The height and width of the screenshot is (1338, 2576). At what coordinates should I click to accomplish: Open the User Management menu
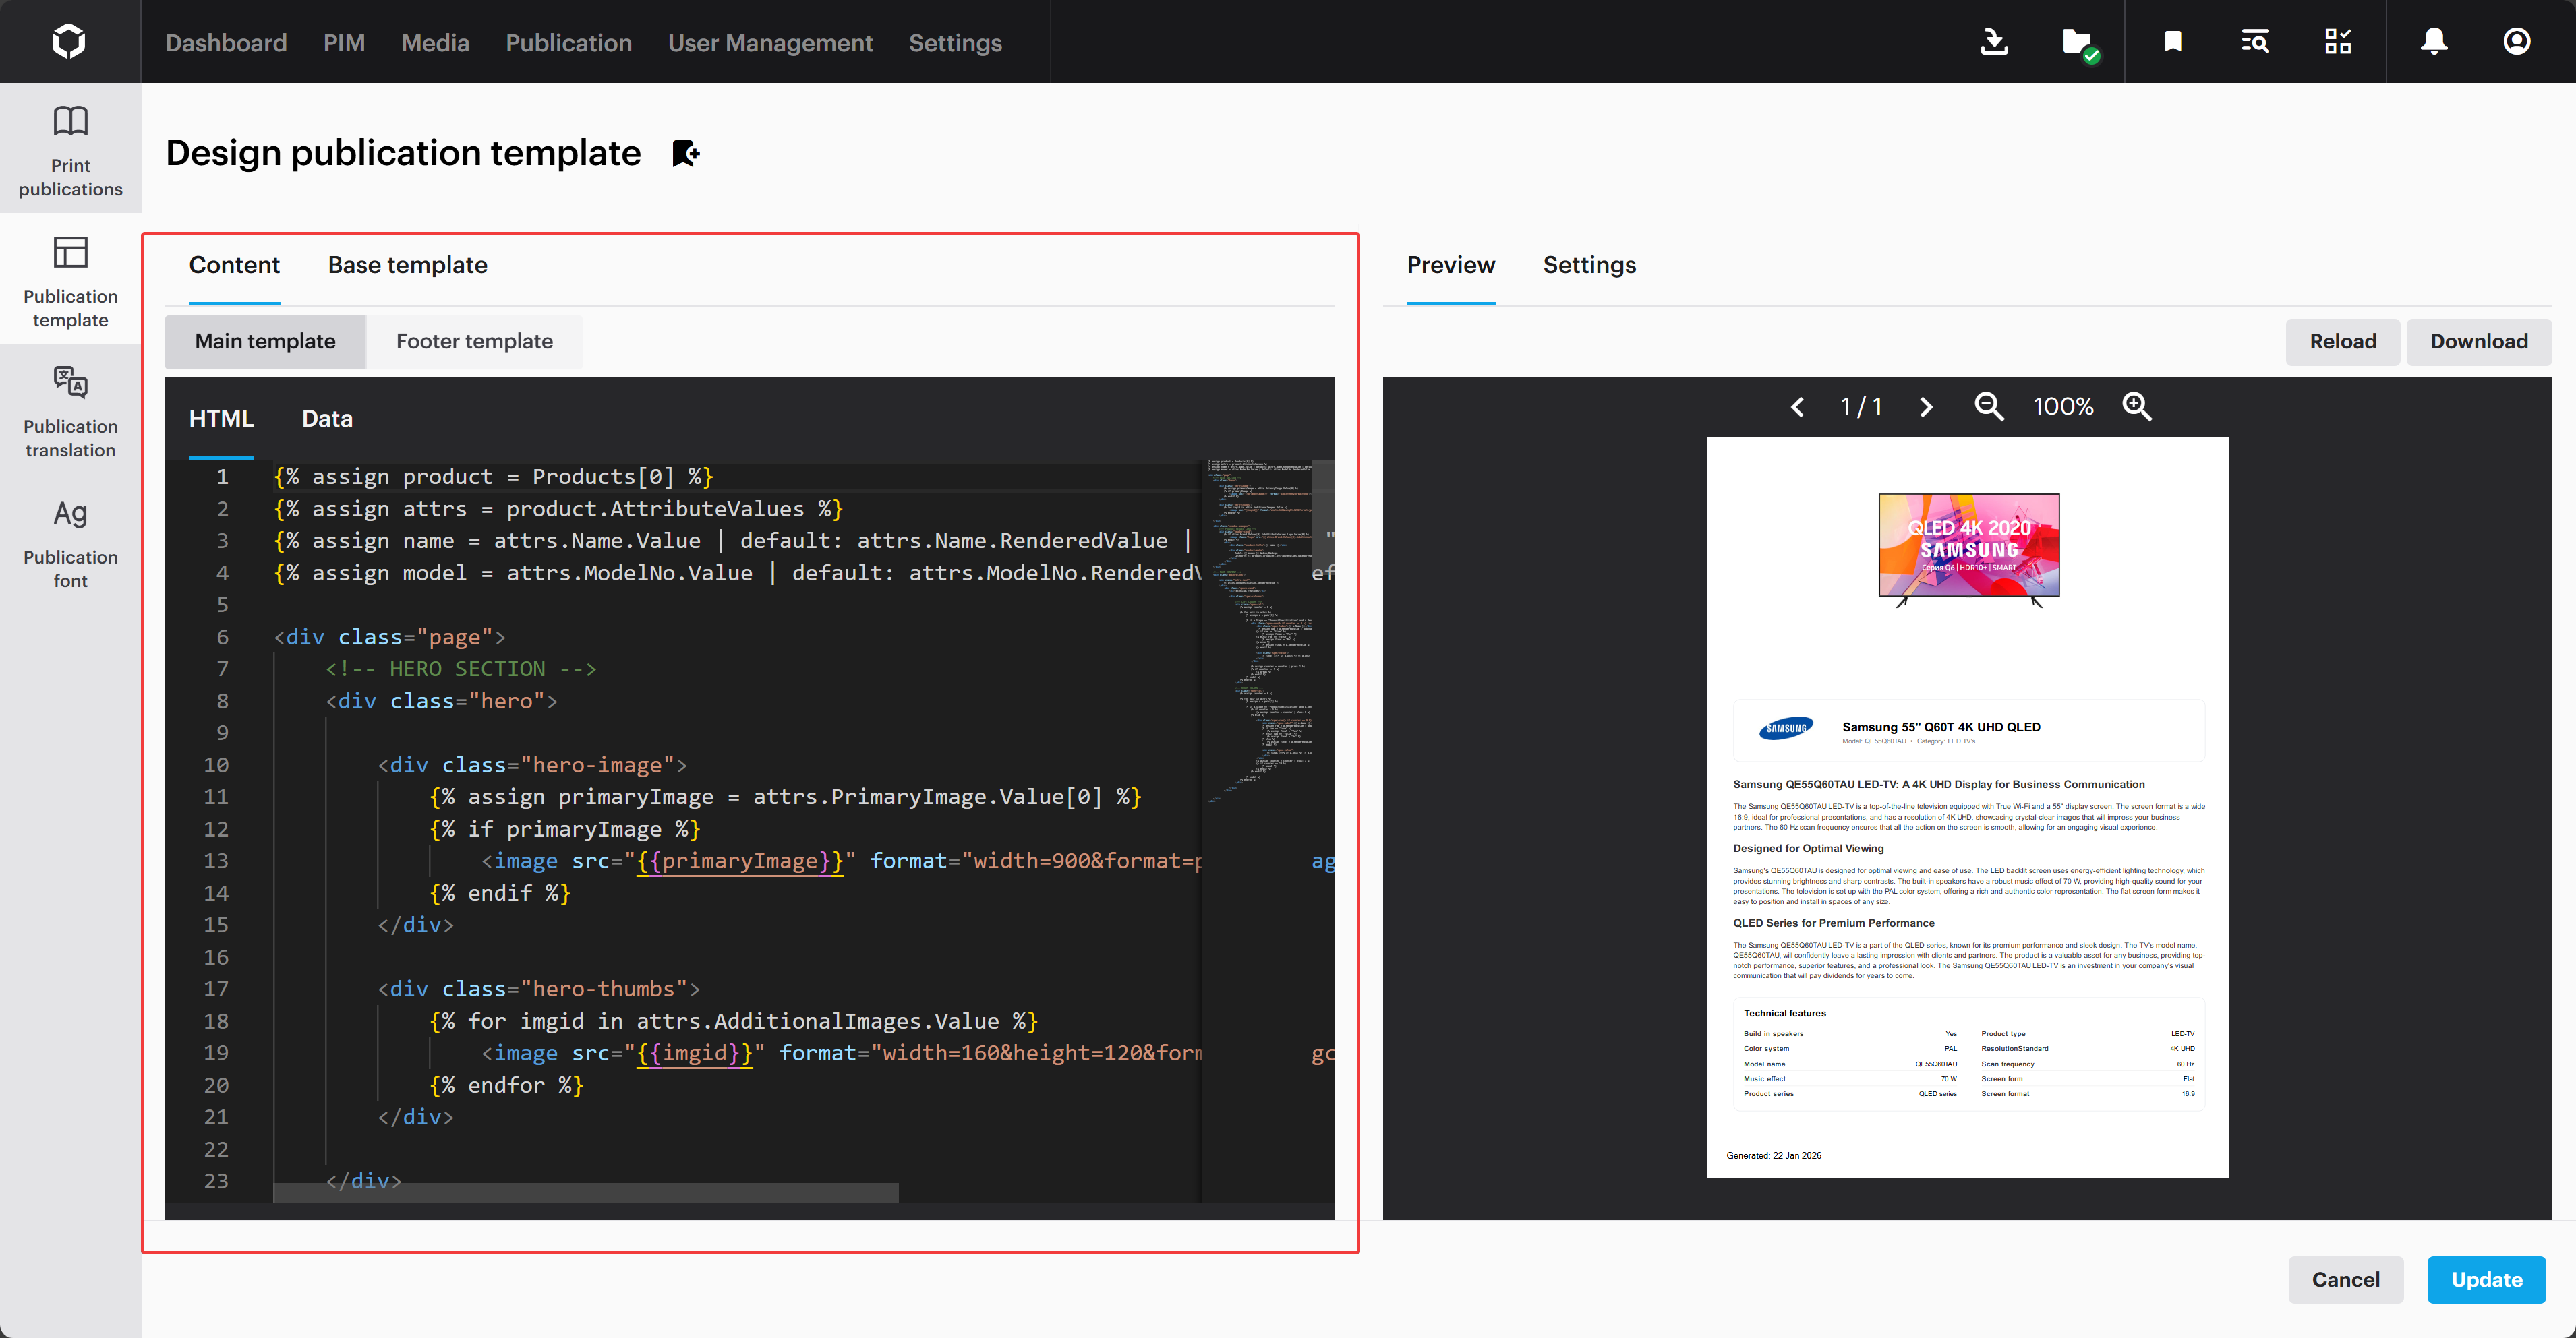click(770, 43)
